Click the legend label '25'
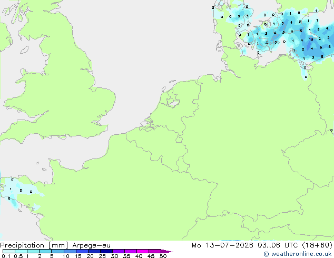 coord(102,256)
